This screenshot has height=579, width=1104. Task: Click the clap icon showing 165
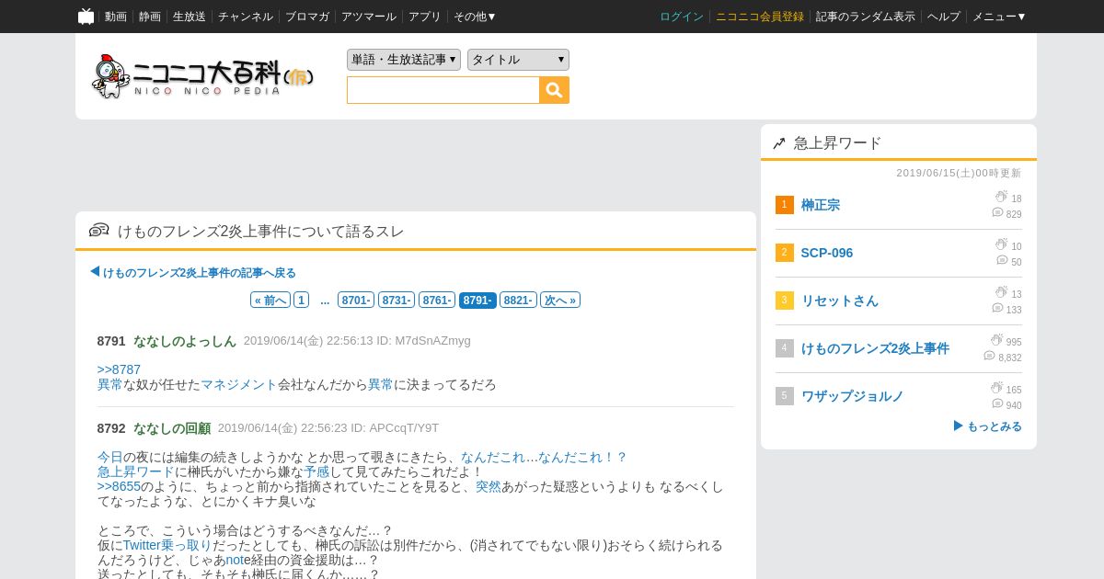tap(996, 388)
